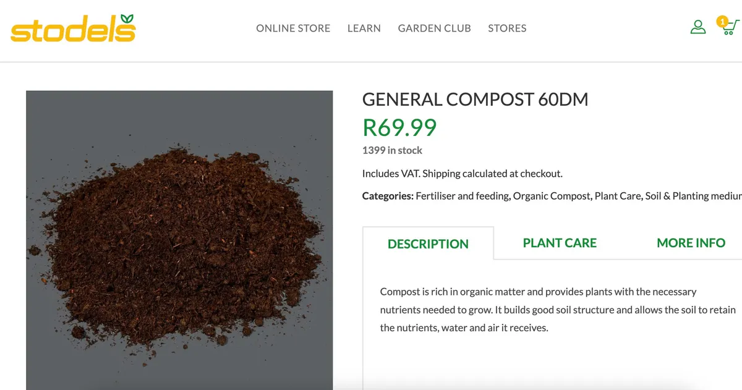Click the Stodels logo
The image size is (742, 390).
click(x=73, y=28)
